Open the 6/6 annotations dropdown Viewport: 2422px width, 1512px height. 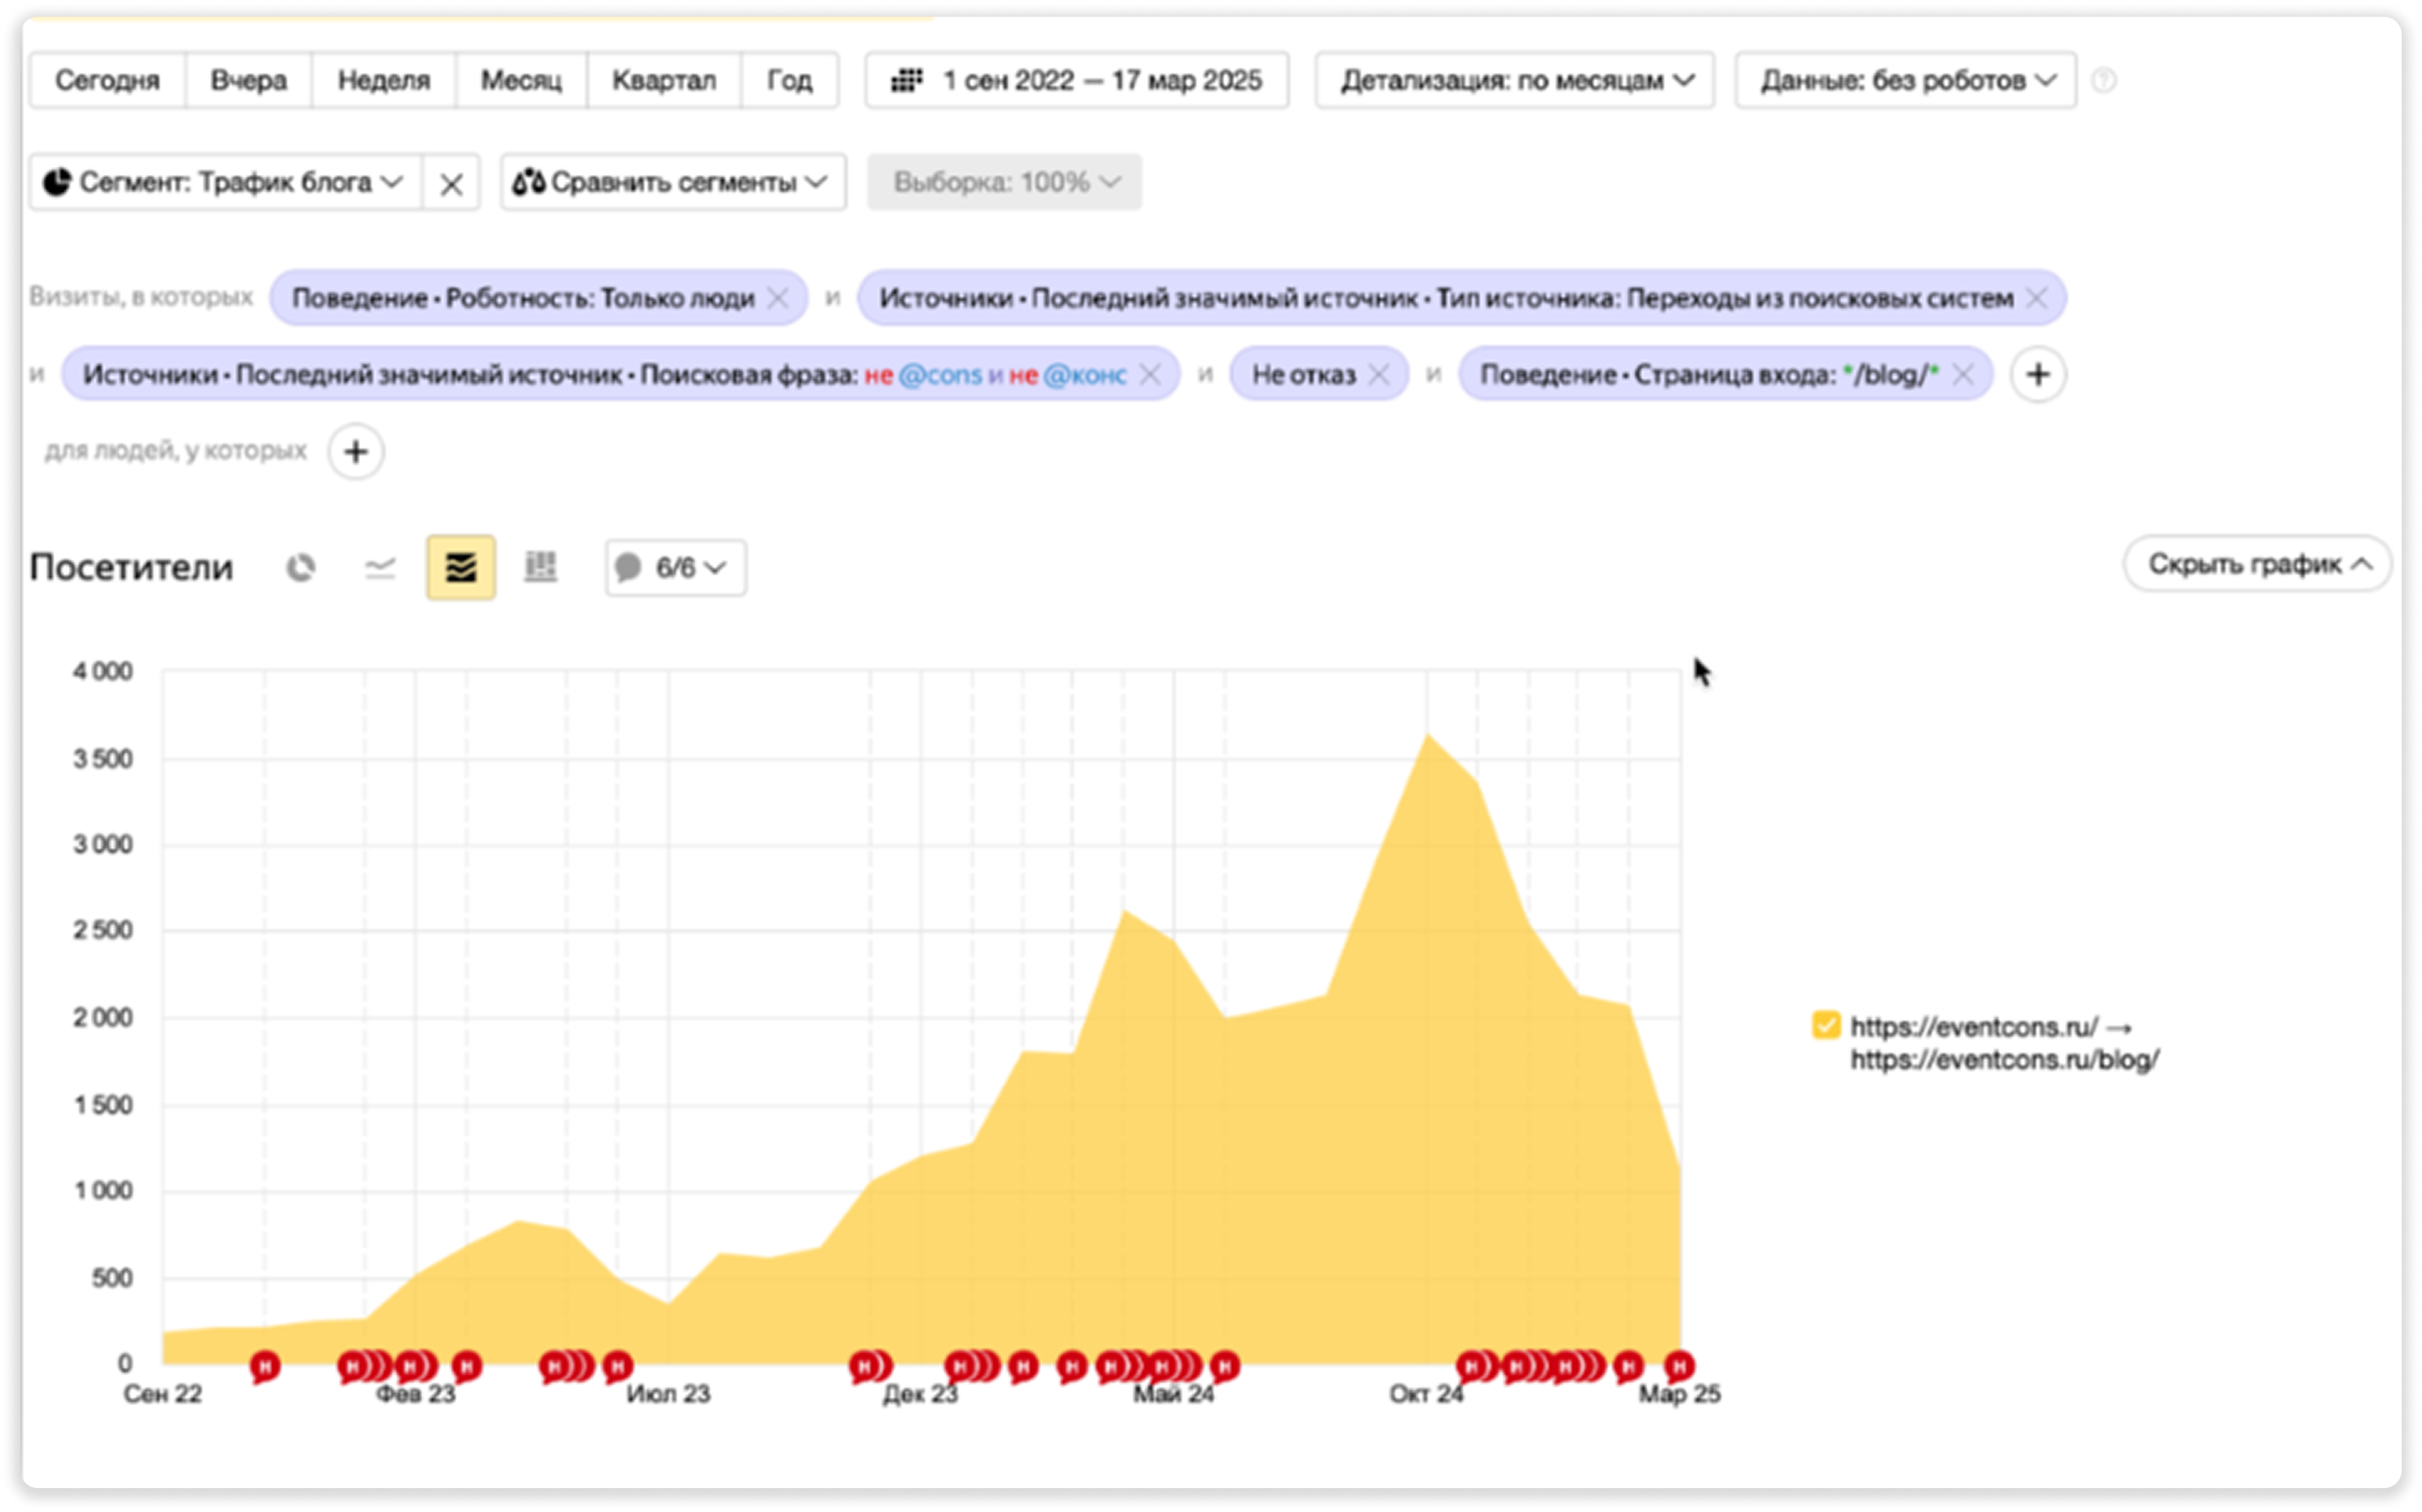pyautogui.click(x=676, y=568)
